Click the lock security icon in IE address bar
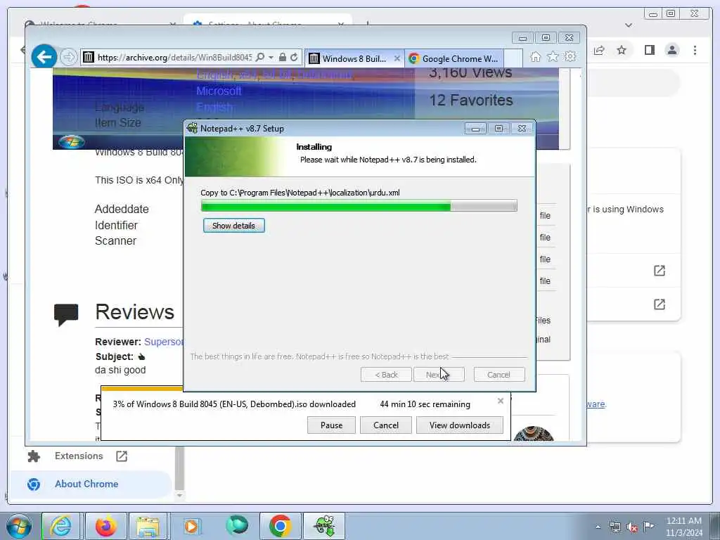 [283, 57]
